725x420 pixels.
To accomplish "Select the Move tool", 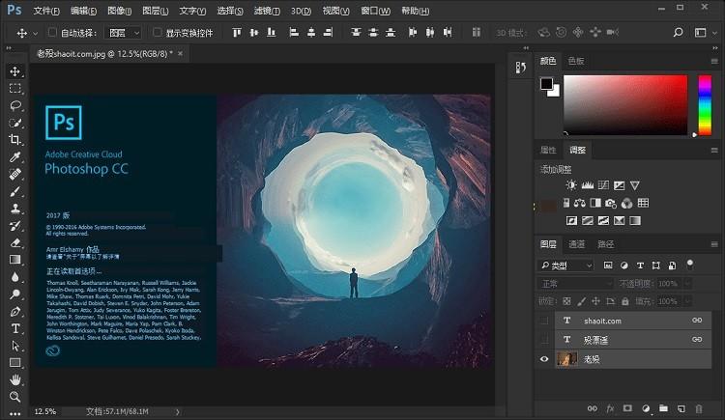I will pyautogui.click(x=14, y=71).
